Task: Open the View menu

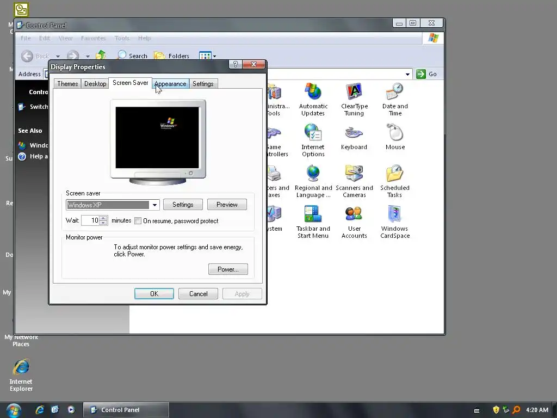Action: (65, 38)
